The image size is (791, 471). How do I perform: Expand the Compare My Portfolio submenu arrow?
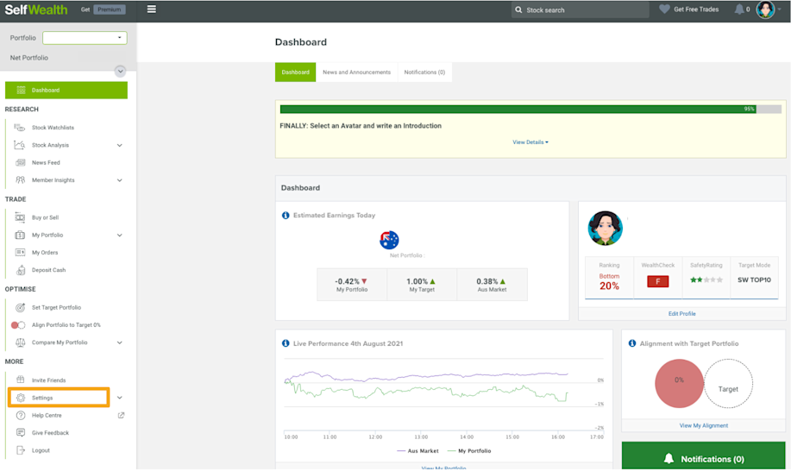coord(120,342)
